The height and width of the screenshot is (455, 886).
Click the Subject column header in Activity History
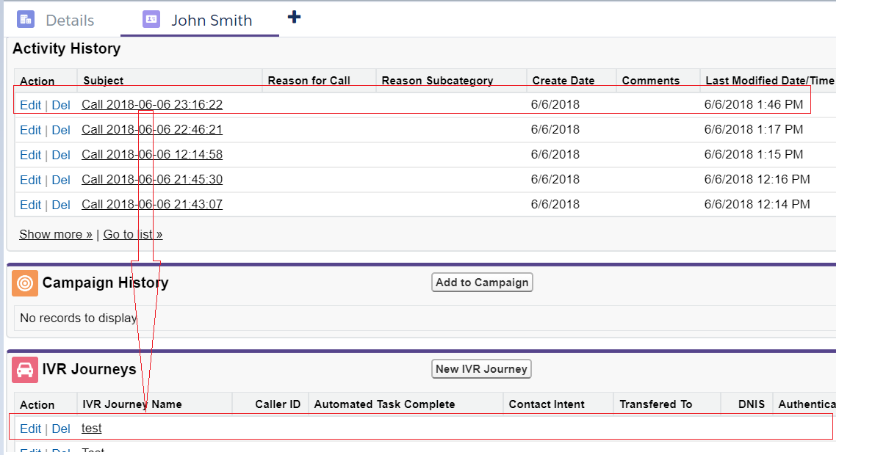[x=104, y=81]
